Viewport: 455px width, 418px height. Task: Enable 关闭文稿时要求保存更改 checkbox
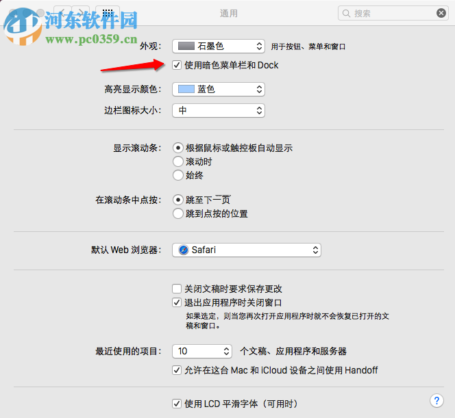click(x=177, y=289)
